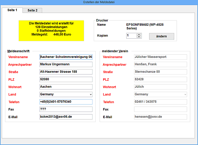Screen dimensions: 198x145
Task: Click the henssen@jwsv.de E-Mail field
Action: (x=160, y=117)
